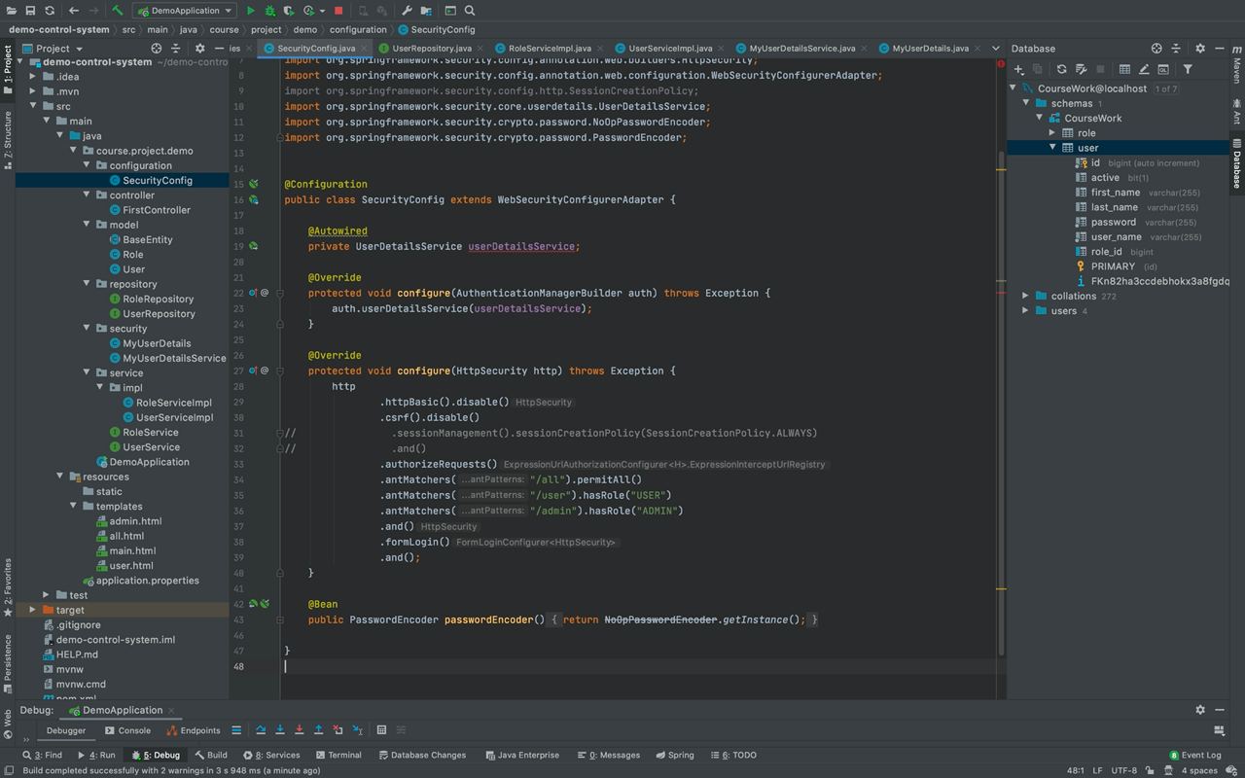
Task: Open the Endpoints tab in Debug panel
Action: click(193, 730)
